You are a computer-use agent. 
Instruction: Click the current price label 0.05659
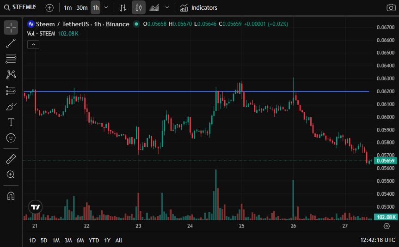point(386,161)
